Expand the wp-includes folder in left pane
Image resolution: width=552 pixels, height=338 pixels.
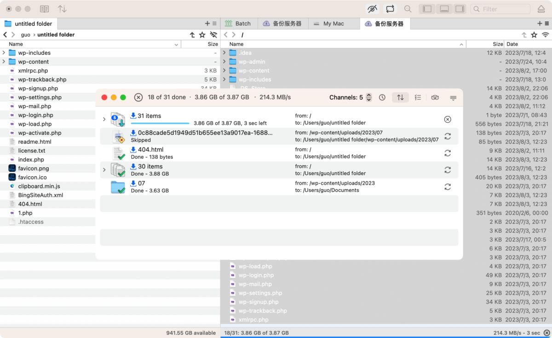coord(4,53)
